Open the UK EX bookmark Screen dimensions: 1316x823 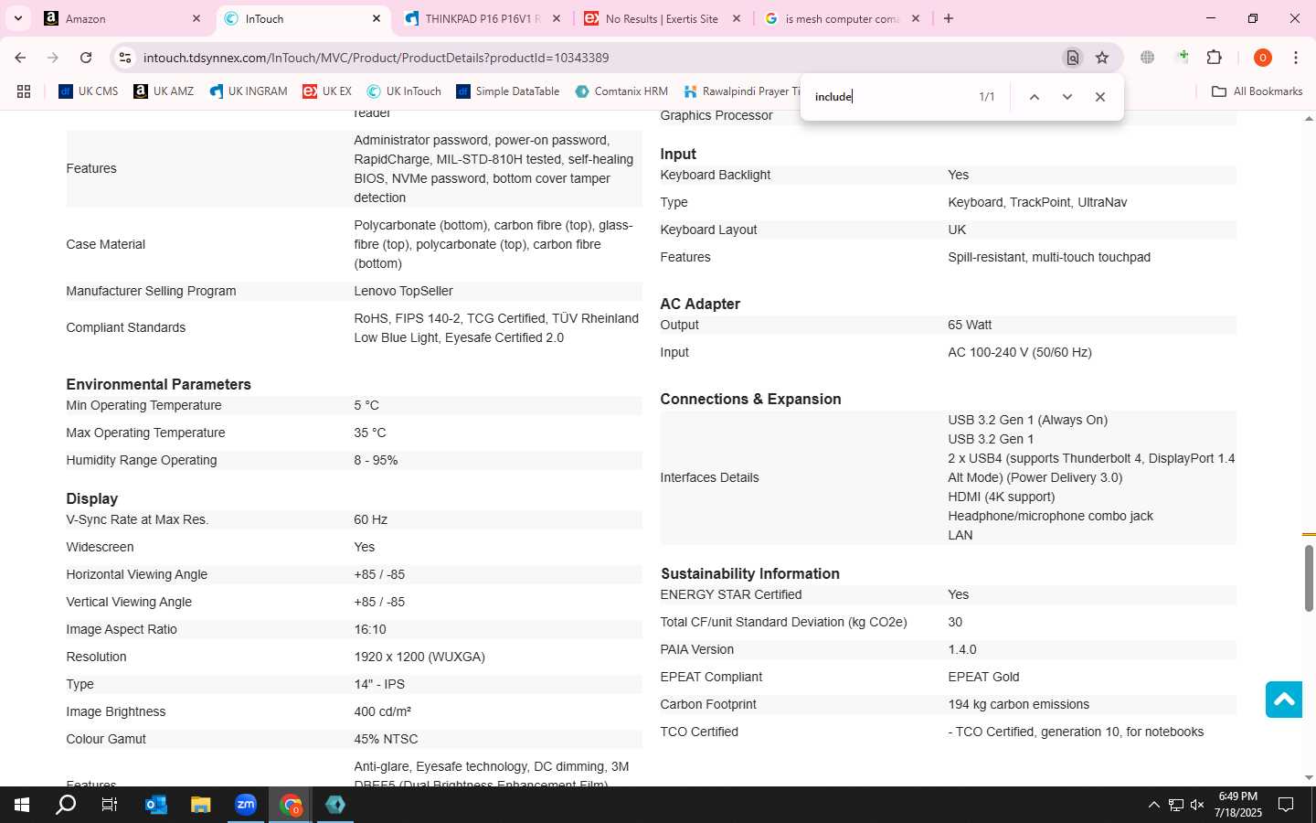pyautogui.click(x=327, y=91)
